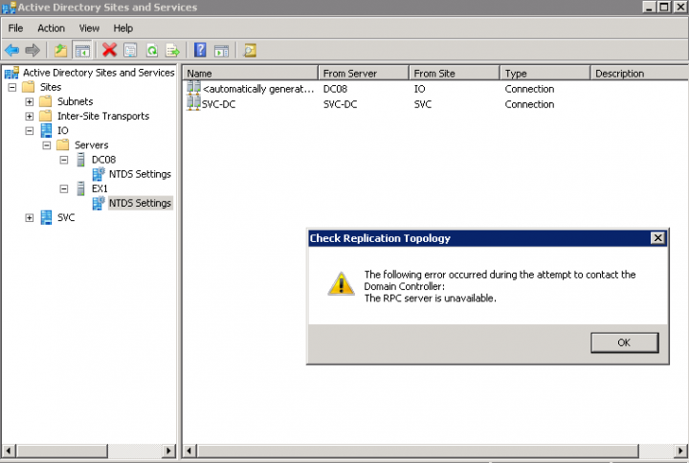
Task: Click the Find toolbar icon
Action: click(x=250, y=51)
